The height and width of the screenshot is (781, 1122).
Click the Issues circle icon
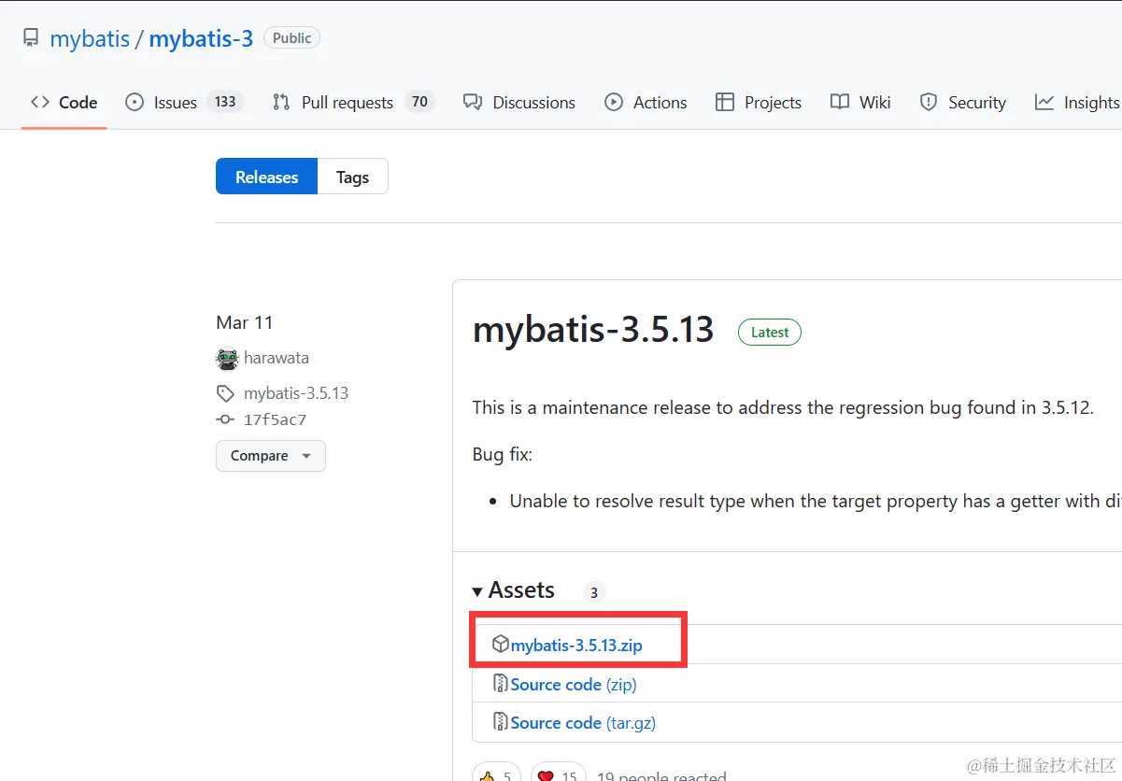click(135, 102)
